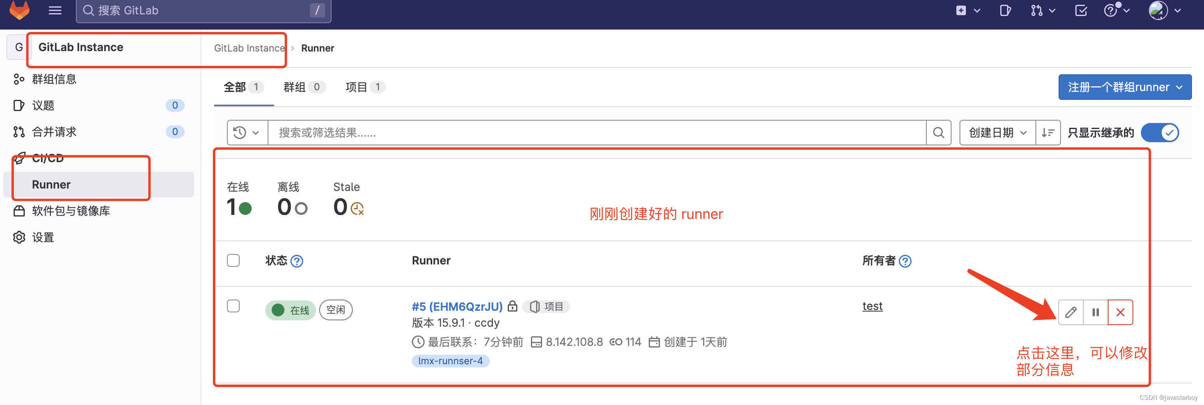Click the 议题 sidebar icon

tap(19, 105)
